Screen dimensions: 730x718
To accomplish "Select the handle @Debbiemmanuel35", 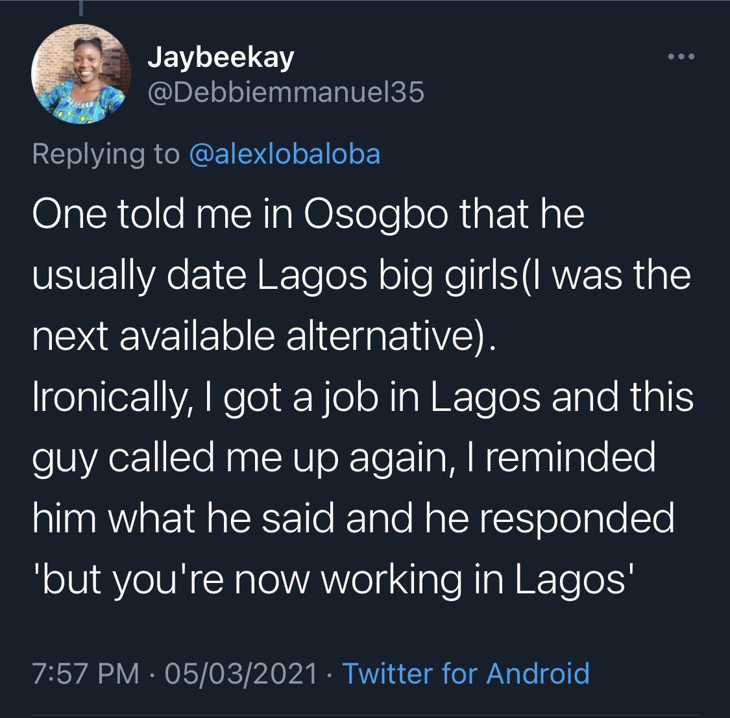I will 284,92.
